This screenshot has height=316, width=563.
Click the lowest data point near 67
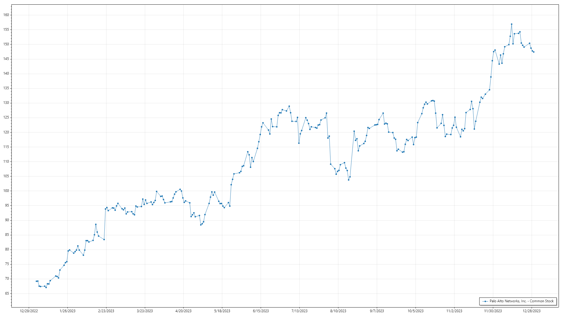tap(46, 287)
